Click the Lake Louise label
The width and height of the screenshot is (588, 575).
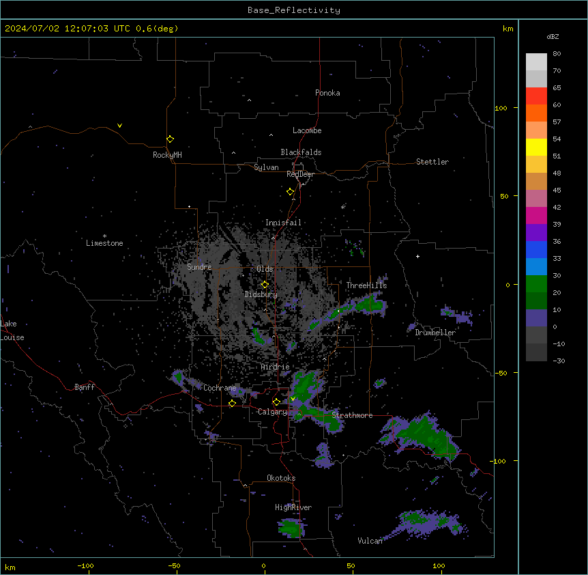pyautogui.click(x=12, y=331)
